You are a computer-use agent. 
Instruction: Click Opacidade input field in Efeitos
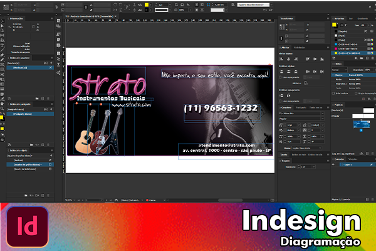pyautogui.click(x=368, y=70)
